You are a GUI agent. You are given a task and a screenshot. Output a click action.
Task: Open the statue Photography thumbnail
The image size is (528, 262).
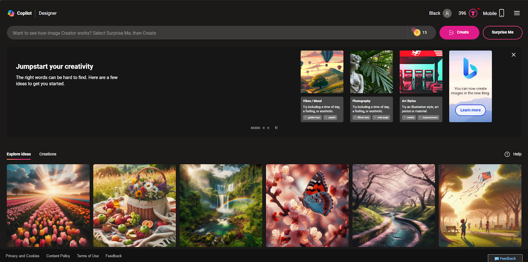(371, 72)
